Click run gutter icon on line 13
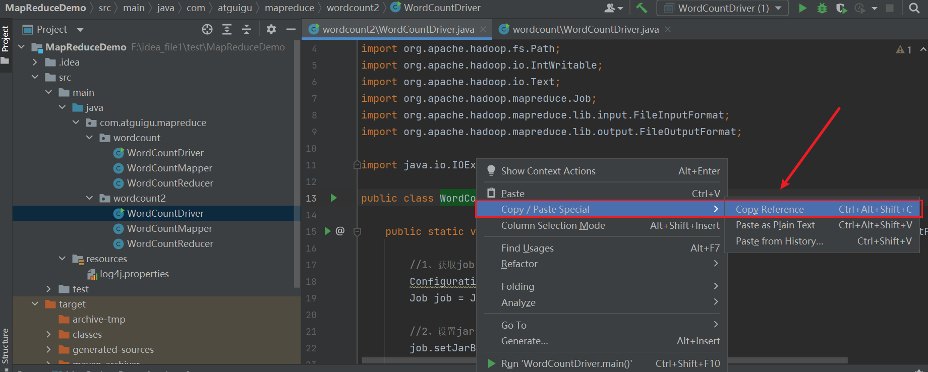The height and width of the screenshot is (372, 928). (x=333, y=198)
